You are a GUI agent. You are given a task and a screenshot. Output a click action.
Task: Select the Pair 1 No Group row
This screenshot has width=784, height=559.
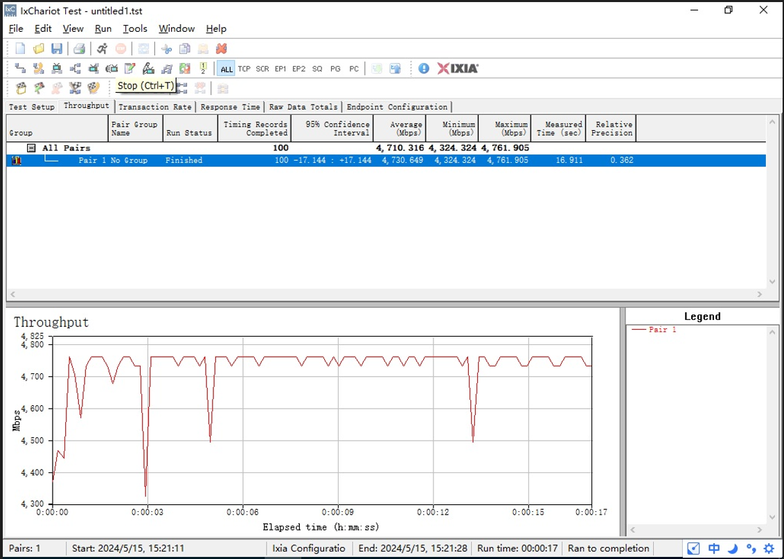tap(386, 161)
